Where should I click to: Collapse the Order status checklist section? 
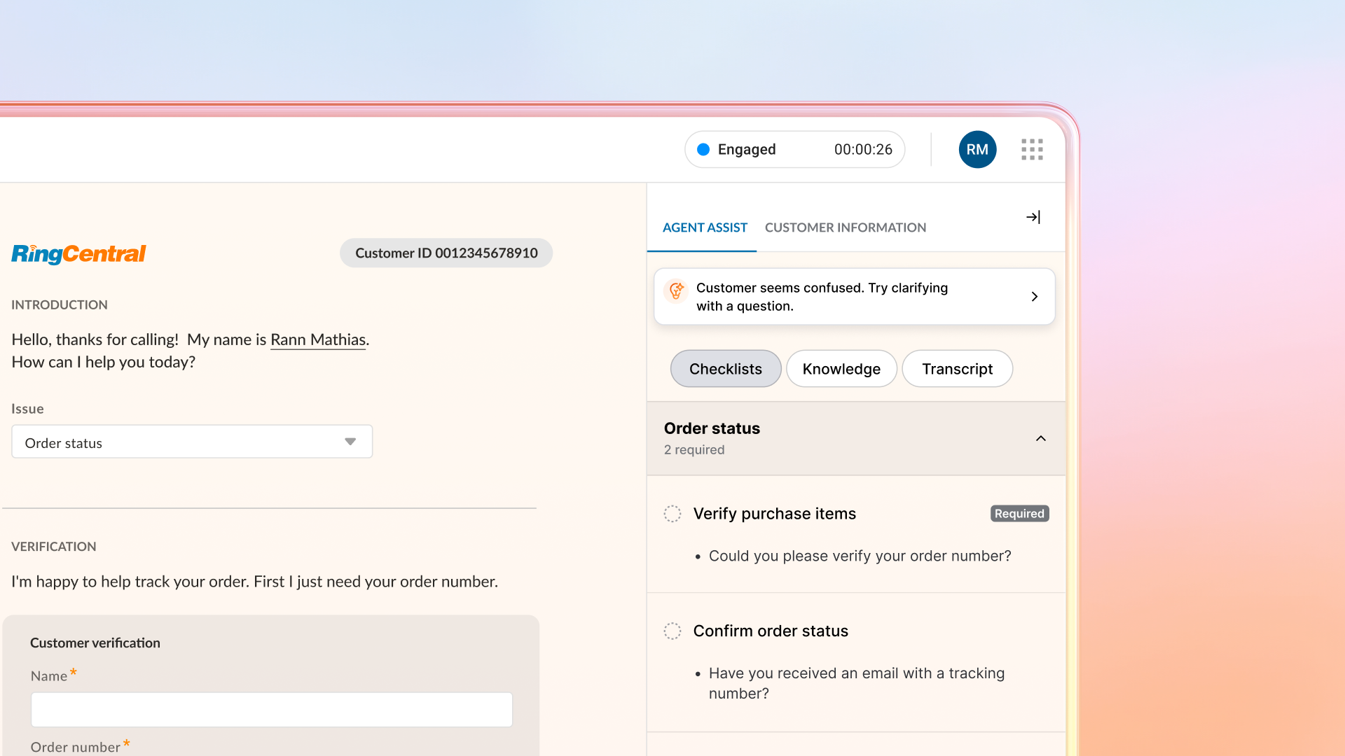(1041, 438)
